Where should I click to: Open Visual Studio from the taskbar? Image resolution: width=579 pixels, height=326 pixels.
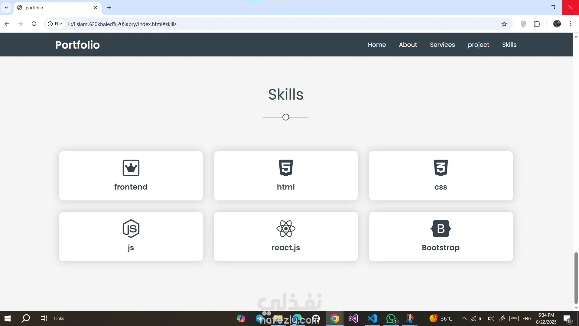353,318
